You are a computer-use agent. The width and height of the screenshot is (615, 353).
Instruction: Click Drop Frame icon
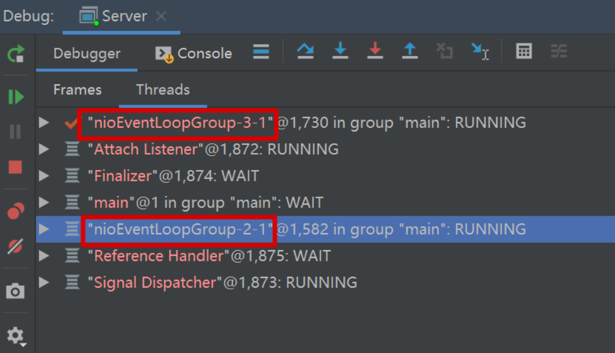[445, 51]
